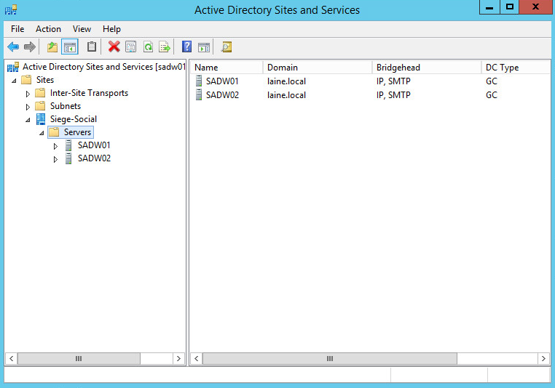Click tree pane scrollbar left arrow

(12, 359)
